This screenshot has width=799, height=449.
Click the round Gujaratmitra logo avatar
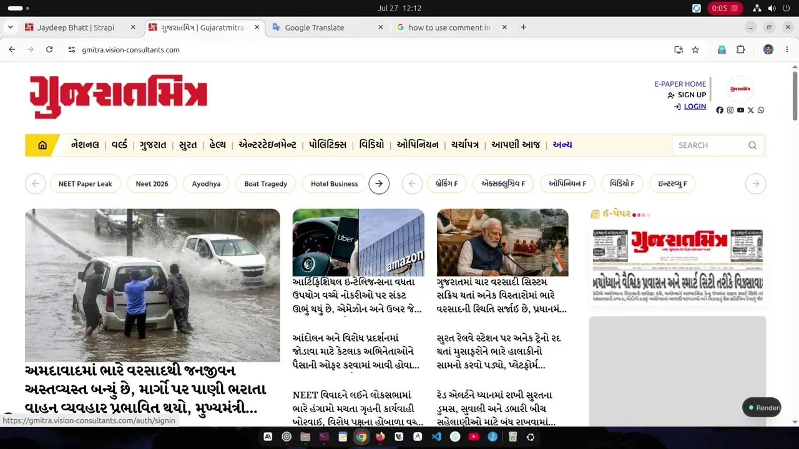pyautogui.click(x=740, y=89)
